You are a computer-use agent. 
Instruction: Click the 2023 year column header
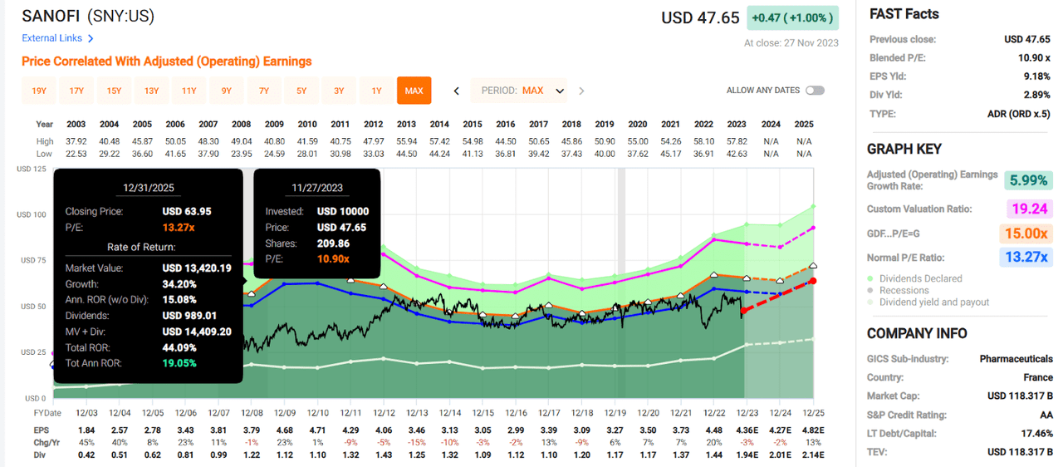pos(737,124)
